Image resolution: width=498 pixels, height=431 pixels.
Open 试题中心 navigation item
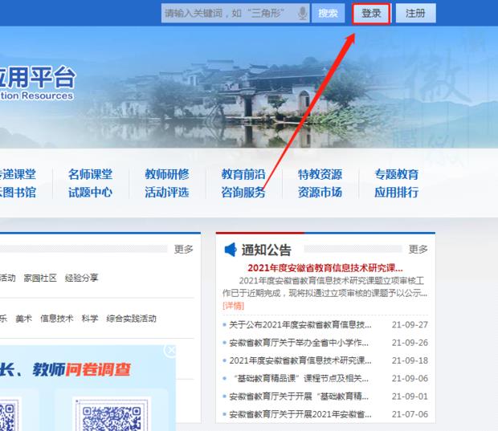pyautogui.click(x=90, y=193)
